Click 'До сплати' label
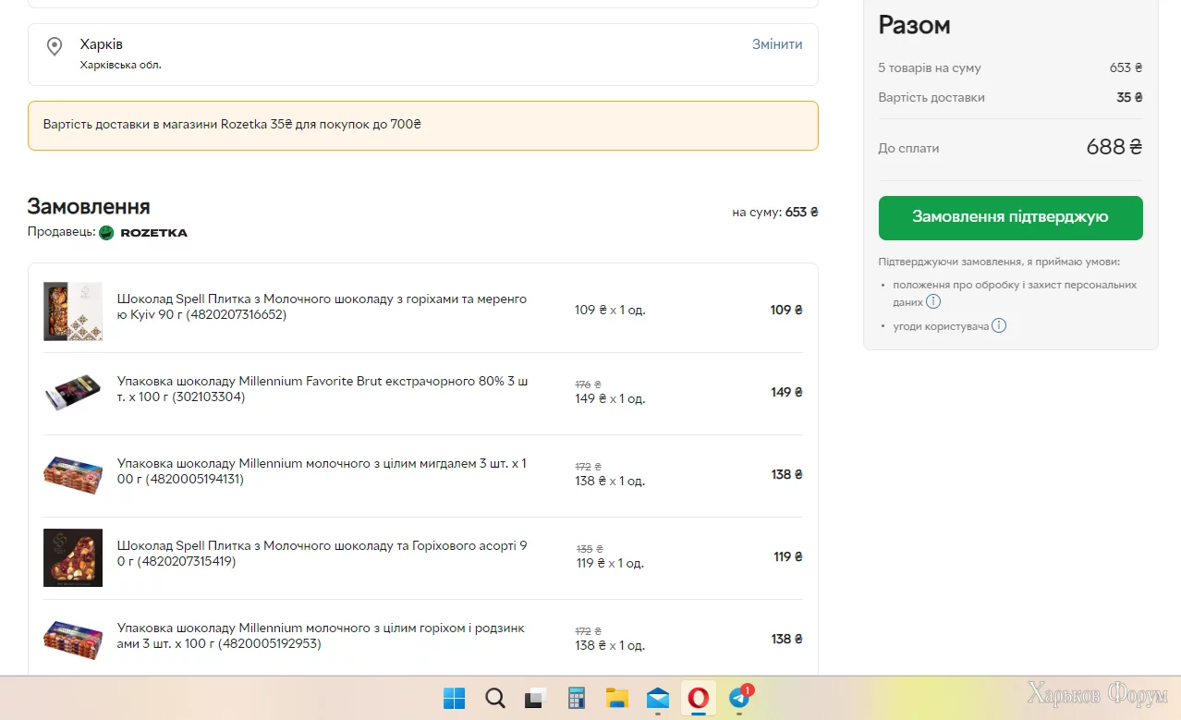1181x720 pixels. tap(908, 148)
